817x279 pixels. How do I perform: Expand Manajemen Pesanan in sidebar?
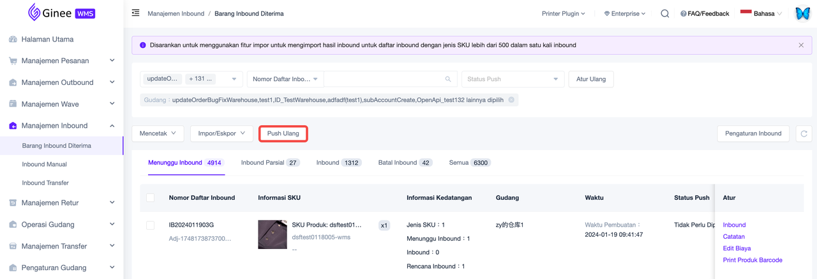pyautogui.click(x=62, y=61)
